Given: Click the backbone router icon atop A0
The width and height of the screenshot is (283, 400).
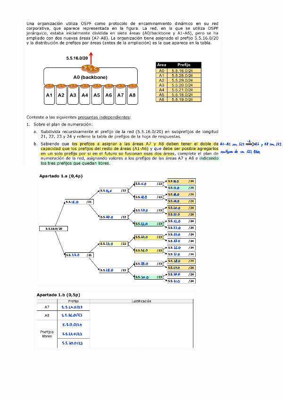Looking at the screenshot, I should coord(90,68).
